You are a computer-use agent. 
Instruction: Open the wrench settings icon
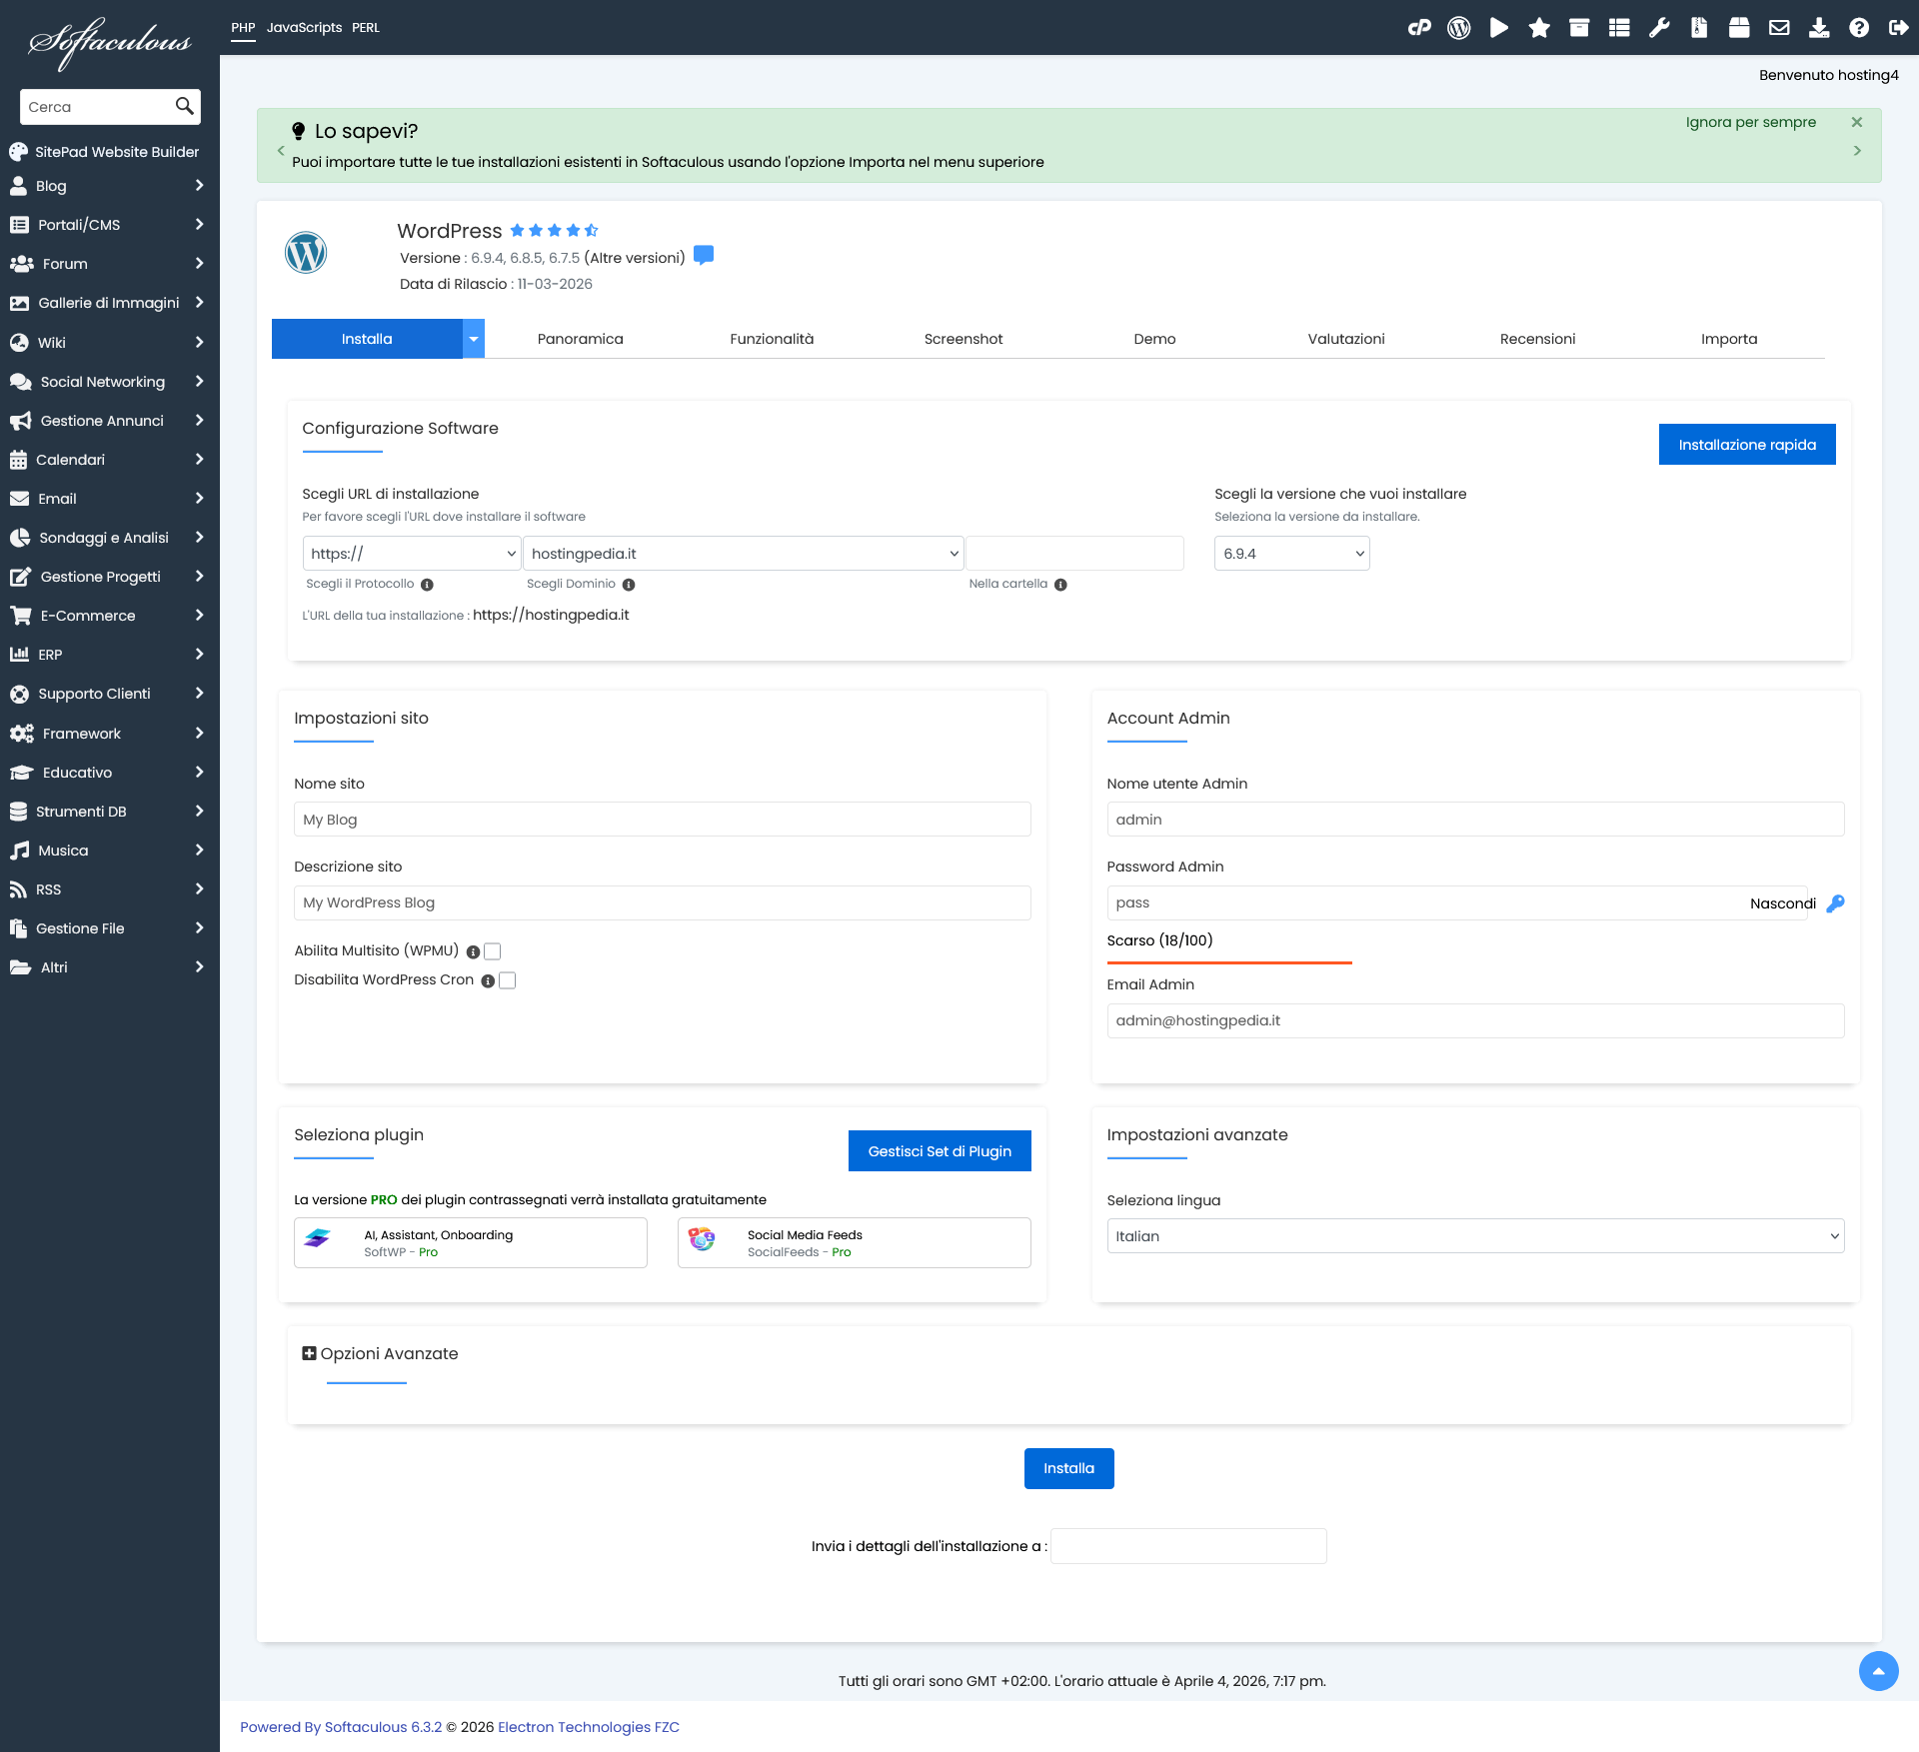pos(1659,28)
